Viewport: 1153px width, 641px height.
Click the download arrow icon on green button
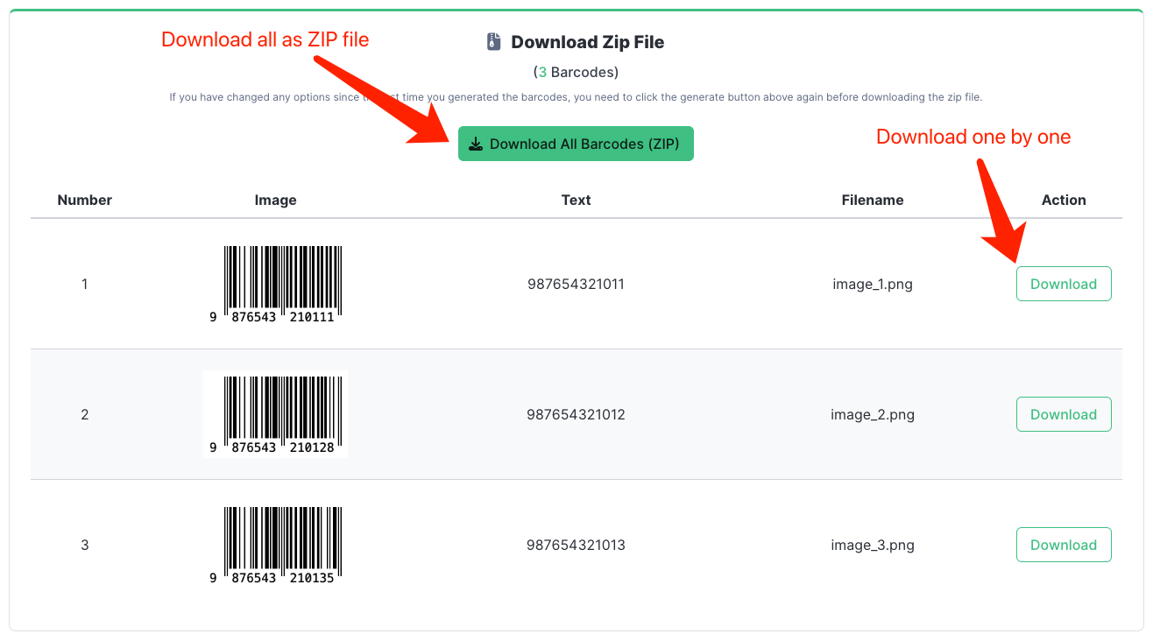click(x=476, y=143)
